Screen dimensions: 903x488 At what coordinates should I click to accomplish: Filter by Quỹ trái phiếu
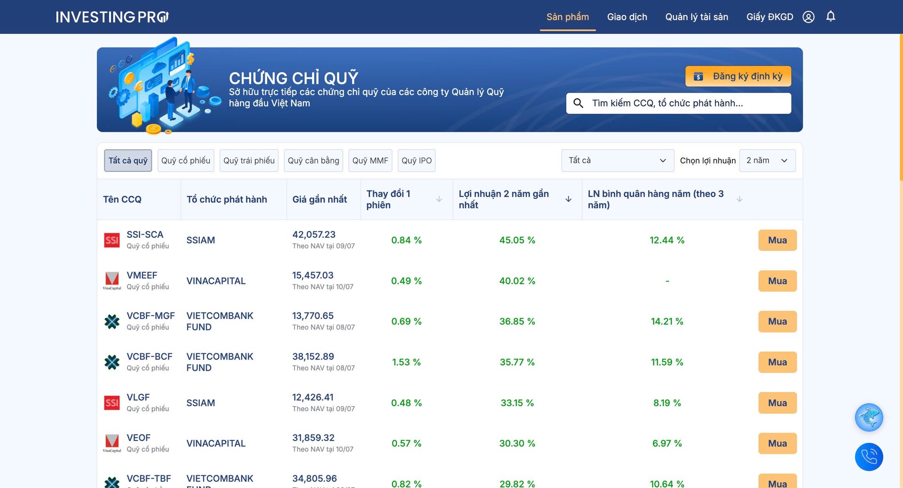(249, 160)
